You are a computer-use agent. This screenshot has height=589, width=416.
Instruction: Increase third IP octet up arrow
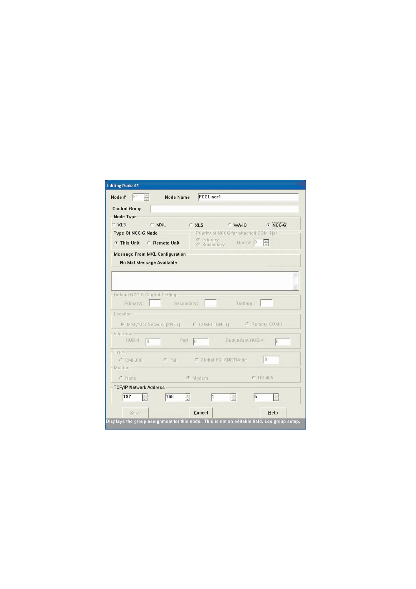coord(234,395)
